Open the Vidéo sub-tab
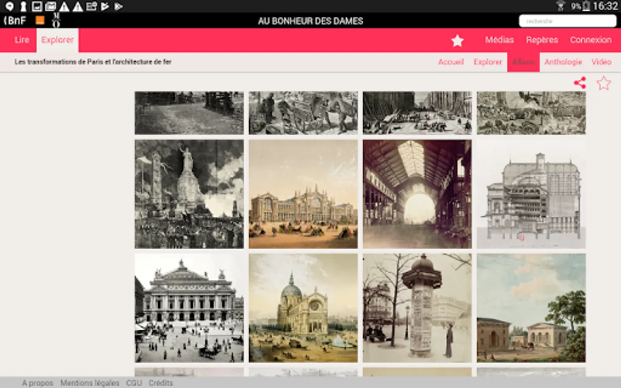 [x=601, y=62]
